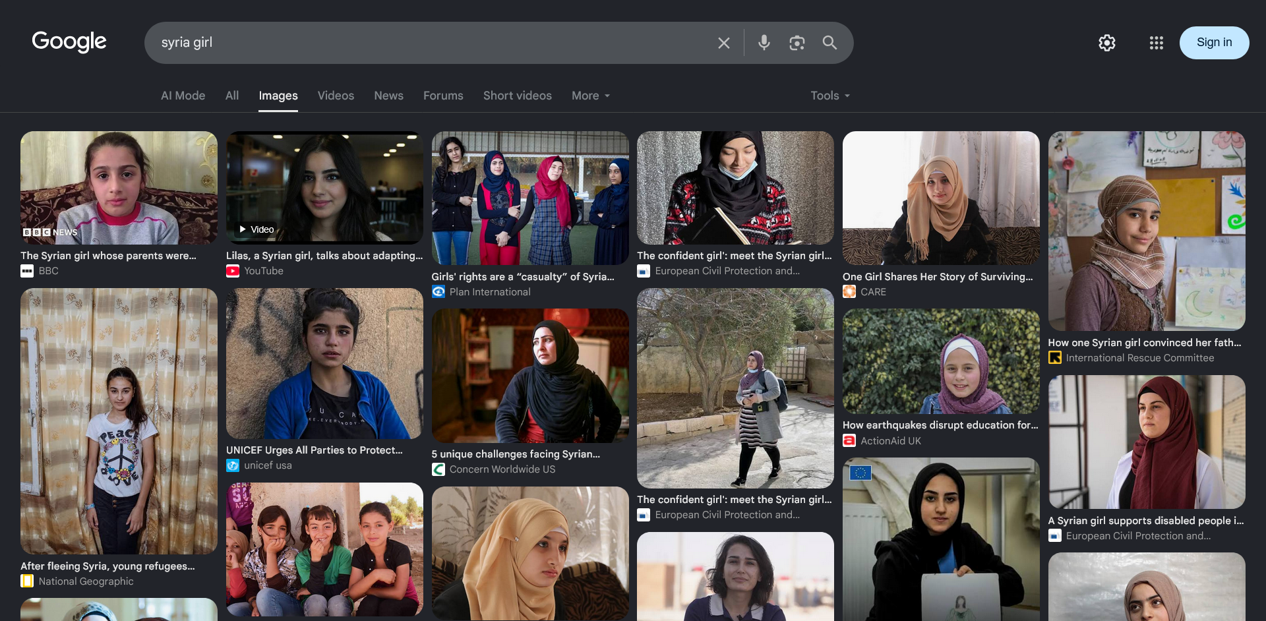This screenshot has height=621, width=1266.
Task: Click the 'Concern Worldwide US' source name
Action: 502,469
